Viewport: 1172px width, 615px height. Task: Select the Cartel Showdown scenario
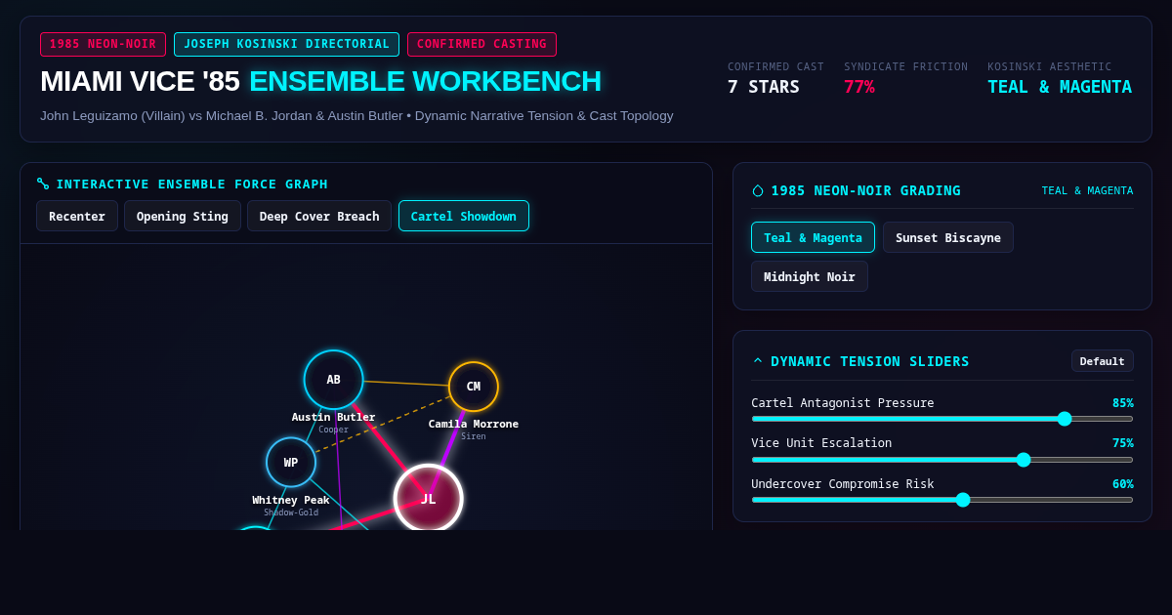tap(464, 216)
